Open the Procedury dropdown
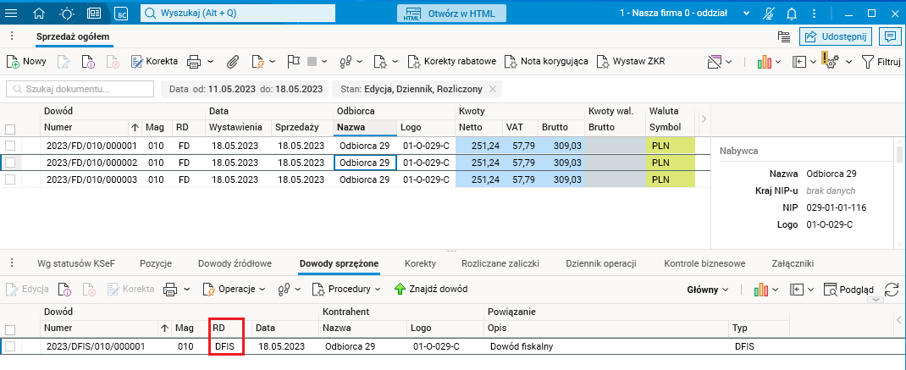Screen dimensions: 906x370 coord(346,289)
